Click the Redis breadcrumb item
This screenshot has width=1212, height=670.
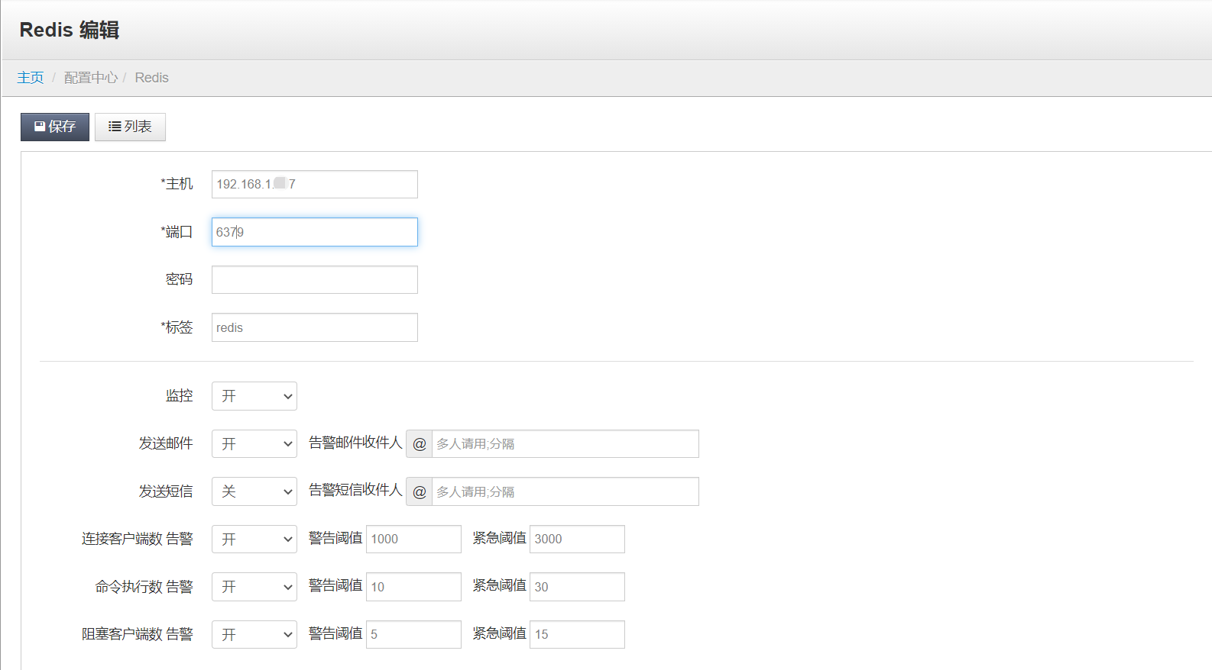click(151, 78)
